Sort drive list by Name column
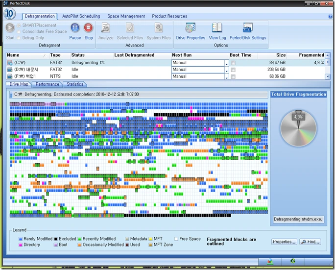 click(x=27, y=55)
